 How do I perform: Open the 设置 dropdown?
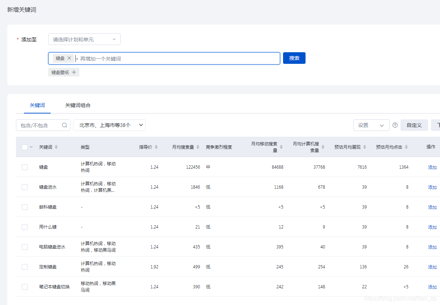[371, 125]
